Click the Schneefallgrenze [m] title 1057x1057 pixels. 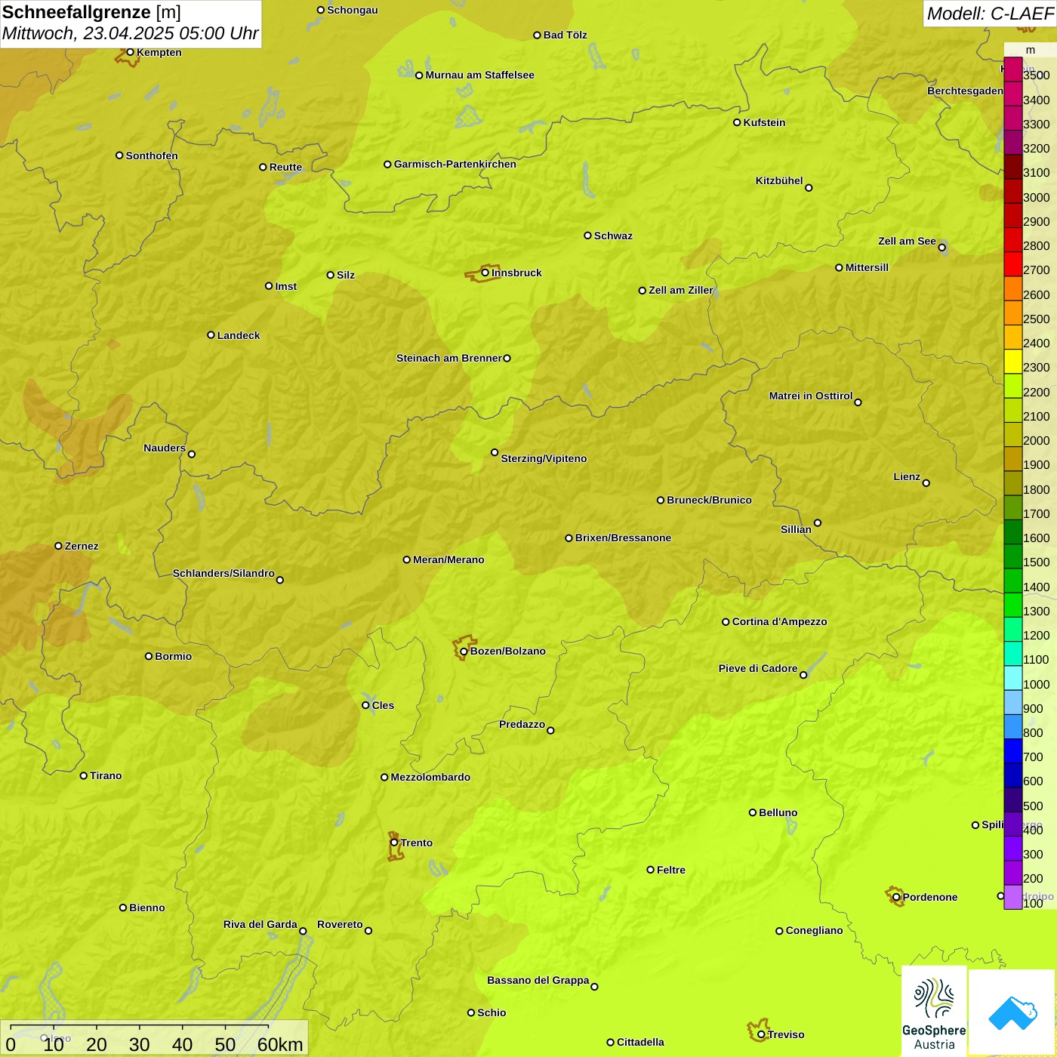pyautogui.click(x=91, y=13)
